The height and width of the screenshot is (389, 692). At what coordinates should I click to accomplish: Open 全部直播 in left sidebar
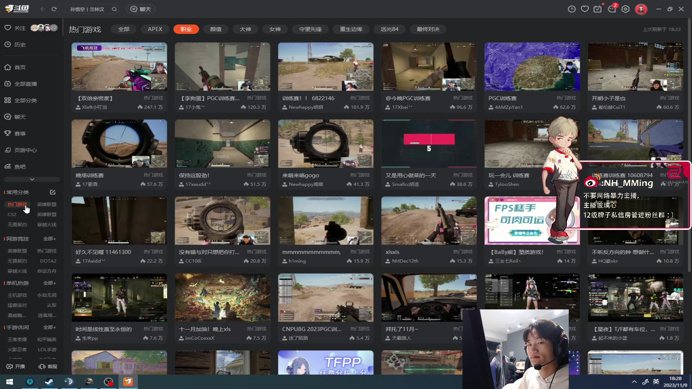click(25, 84)
